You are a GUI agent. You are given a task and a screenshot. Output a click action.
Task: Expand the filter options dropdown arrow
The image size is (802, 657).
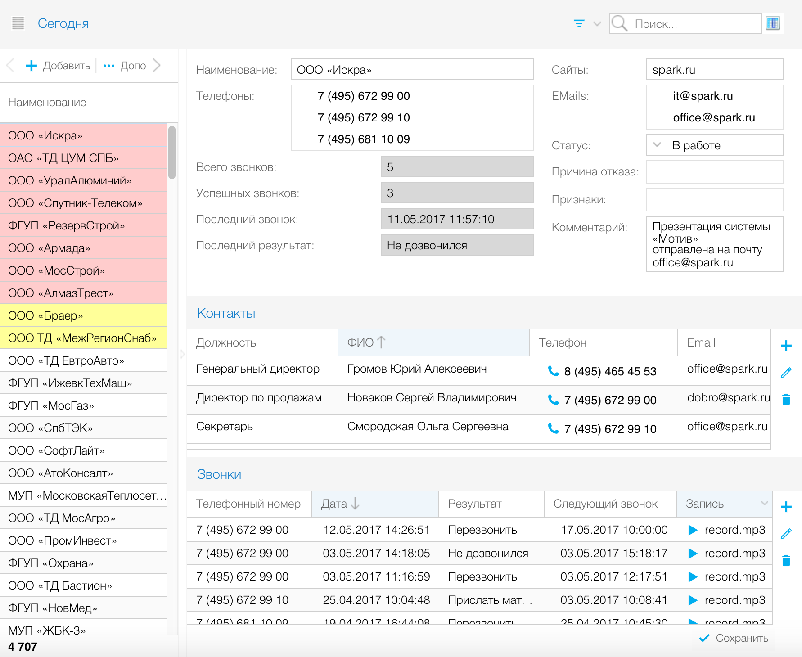(x=597, y=24)
